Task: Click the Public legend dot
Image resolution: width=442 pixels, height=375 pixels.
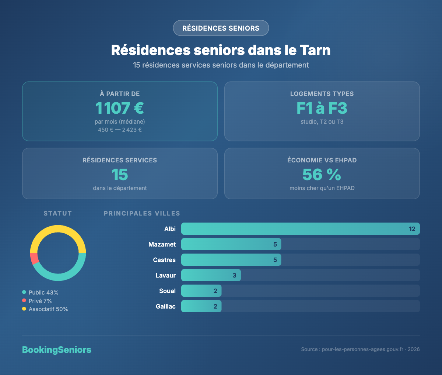Action: [x=24, y=292]
